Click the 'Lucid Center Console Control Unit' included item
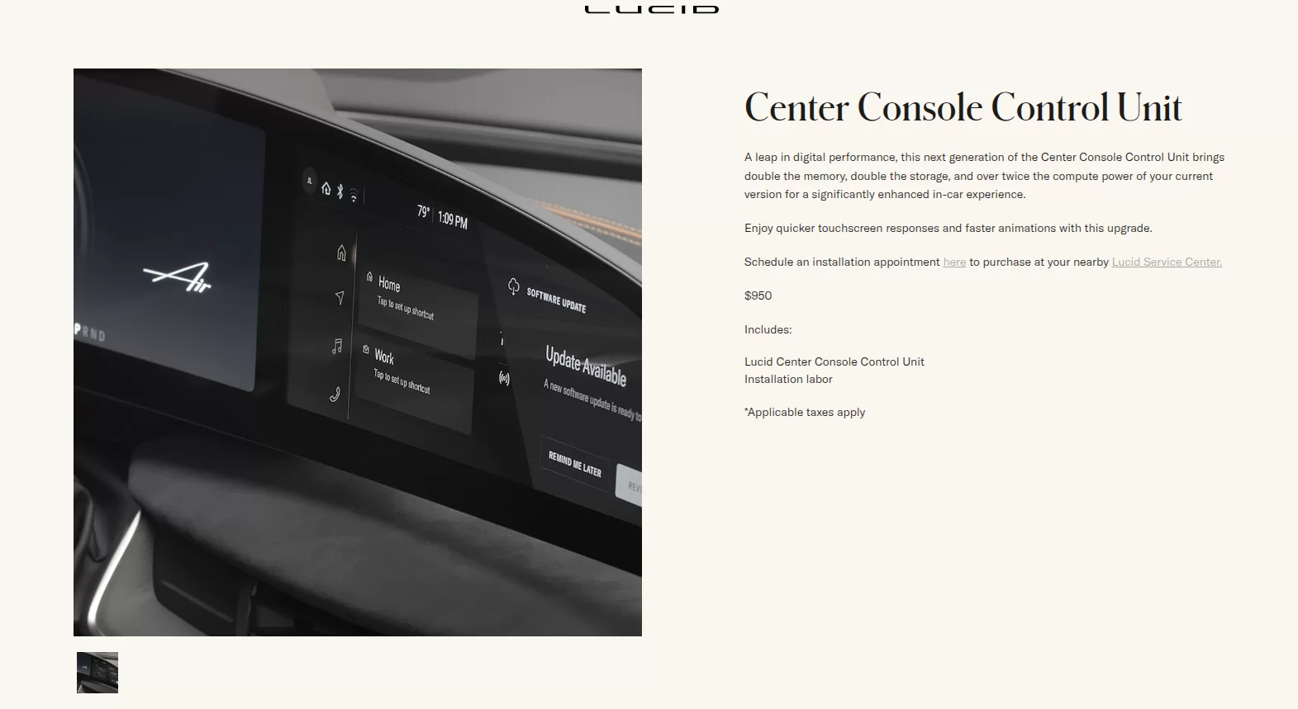The height and width of the screenshot is (709, 1298). [834, 362]
